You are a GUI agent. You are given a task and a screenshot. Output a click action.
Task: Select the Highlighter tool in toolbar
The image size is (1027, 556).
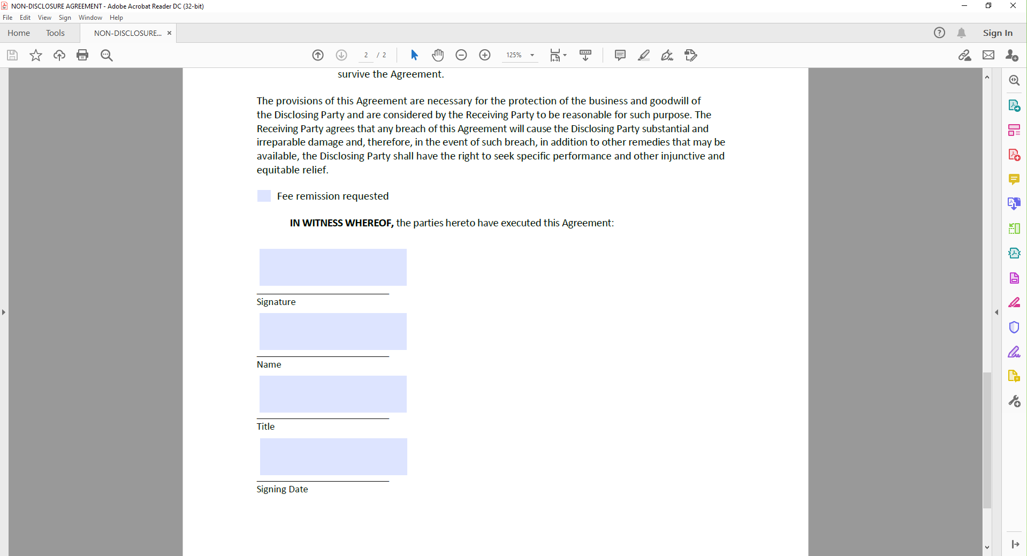point(644,55)
